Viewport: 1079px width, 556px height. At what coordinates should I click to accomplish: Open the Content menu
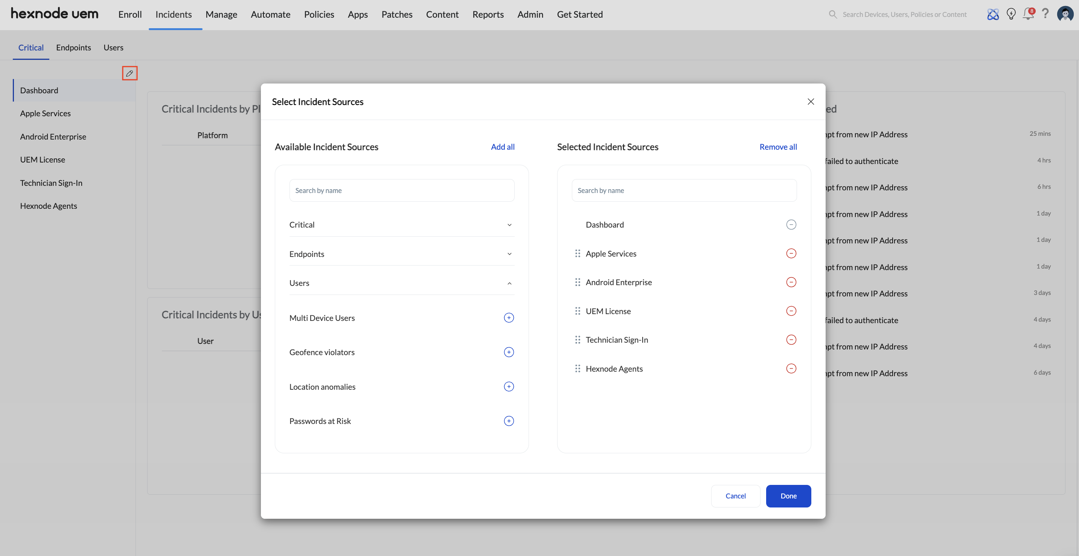[x=442, y=14]
